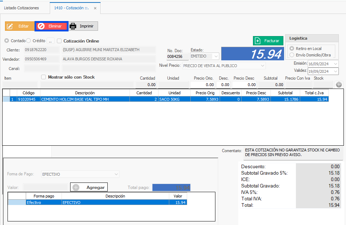Expand the Validez date dropdown

335,71
